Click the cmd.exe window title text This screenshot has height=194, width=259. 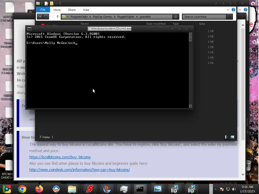tap(109, 29)
